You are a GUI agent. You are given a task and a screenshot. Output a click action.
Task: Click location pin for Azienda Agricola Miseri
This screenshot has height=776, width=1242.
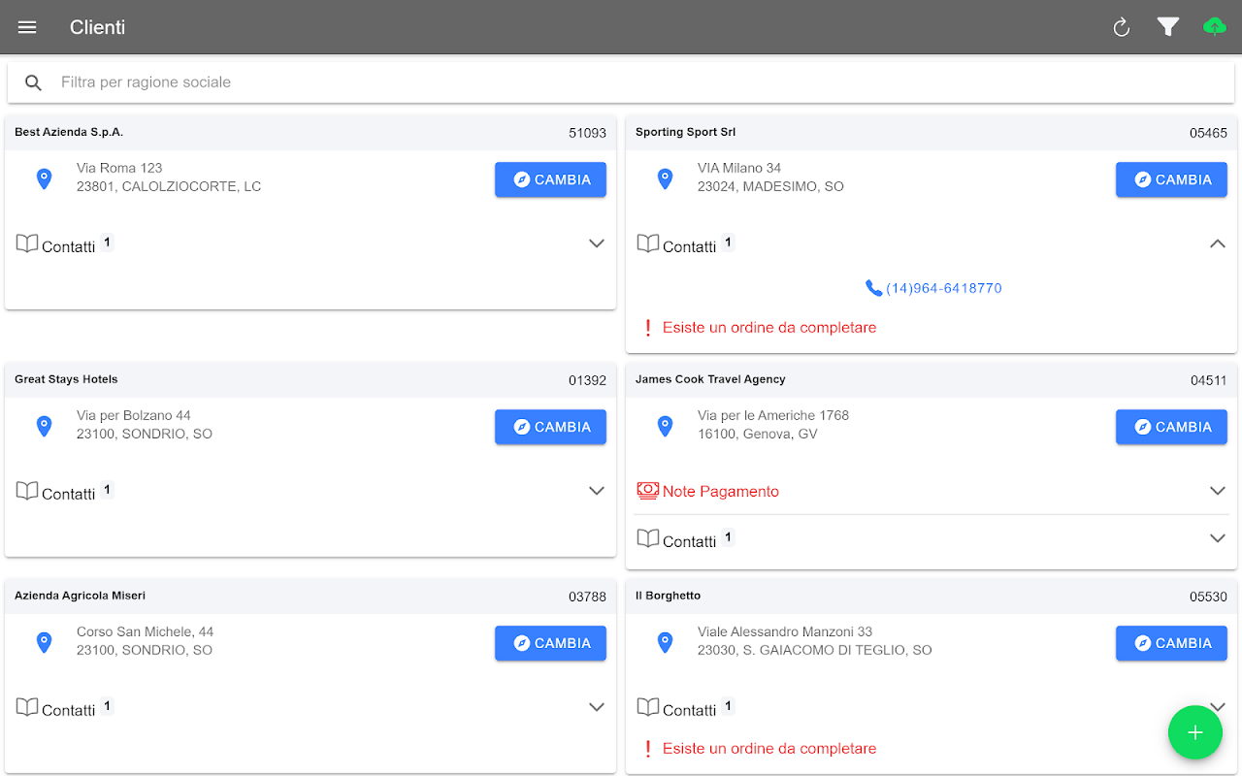tap(44, 642)
